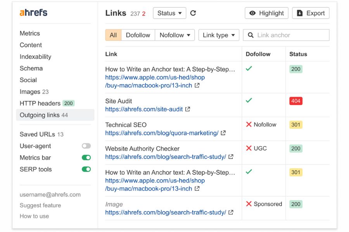
Task: Open Metrics in the sidebar
Action: [x=30, y=33]
